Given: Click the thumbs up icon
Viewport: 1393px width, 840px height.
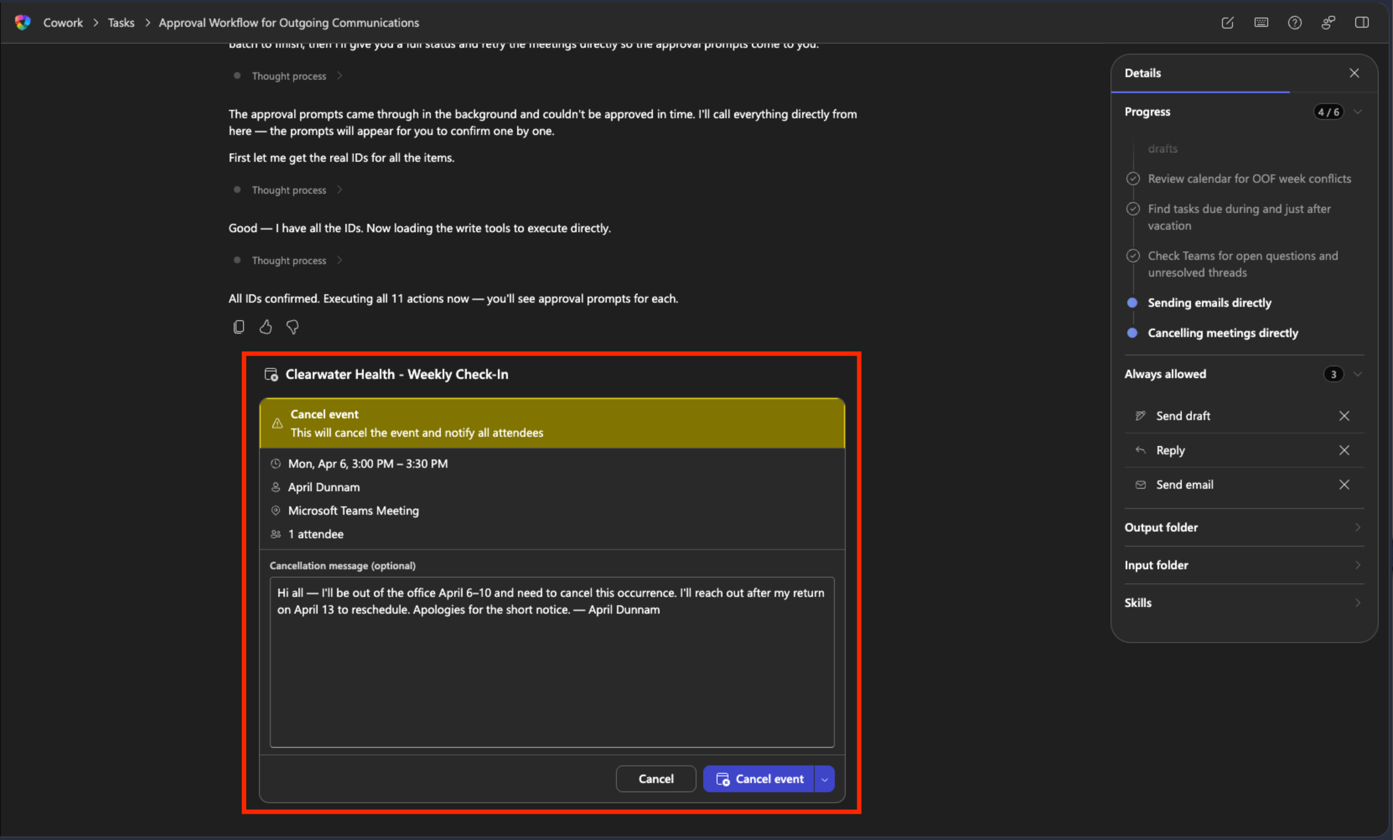Looking at the screenshot, I should click(x=266, y=327).
